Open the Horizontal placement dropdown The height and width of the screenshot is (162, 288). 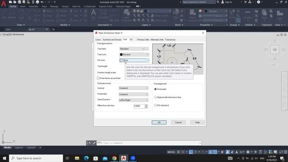(134, 94)
